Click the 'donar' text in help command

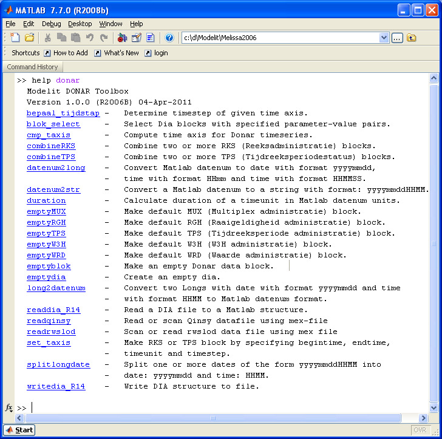(67, 80)
